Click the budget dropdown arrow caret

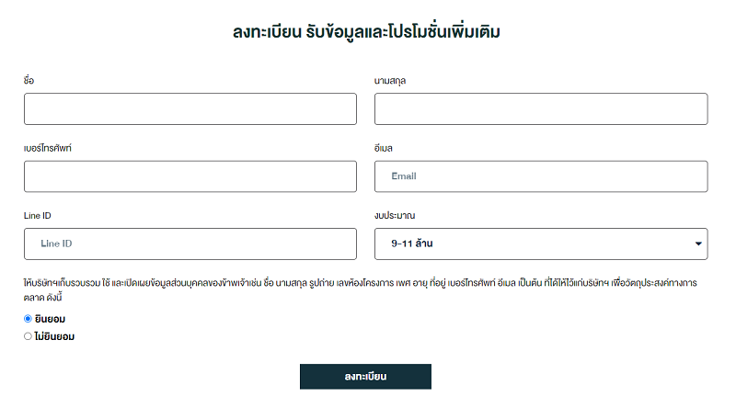(698, 244)
